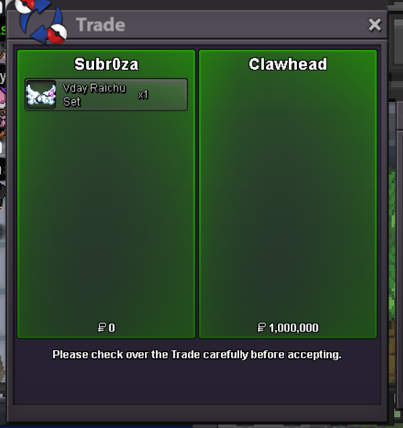403x428 pixels.
Task: Click the trade warning message text
Action: (197, 355)
